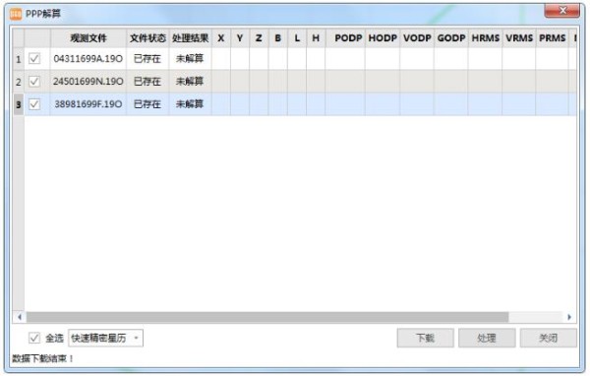Image resolution: width=590 pixels, height=376 pixels.
Task: Click 已存在 status in row 3
Action: tap(147, 104)
